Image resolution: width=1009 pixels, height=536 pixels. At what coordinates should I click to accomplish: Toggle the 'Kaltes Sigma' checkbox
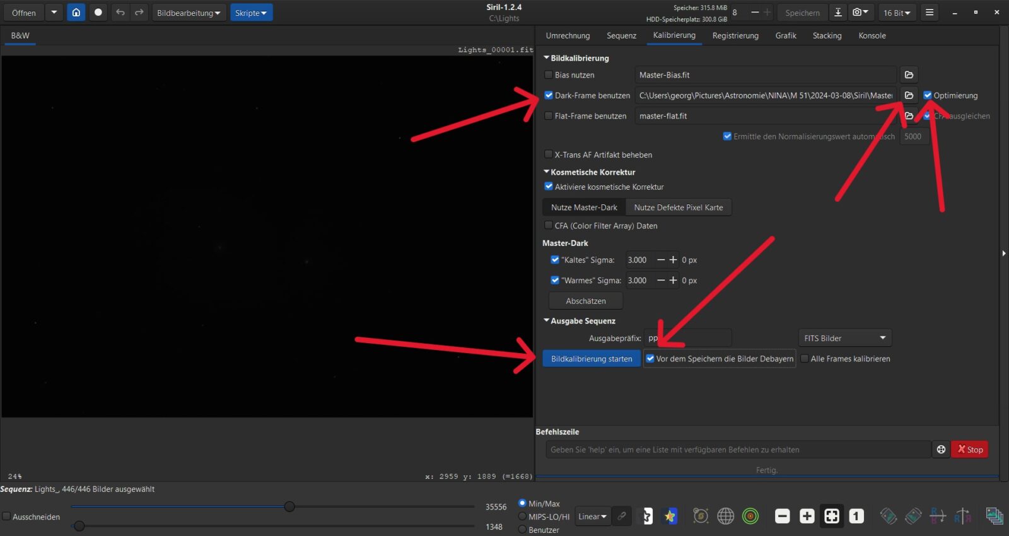[555, 260]
